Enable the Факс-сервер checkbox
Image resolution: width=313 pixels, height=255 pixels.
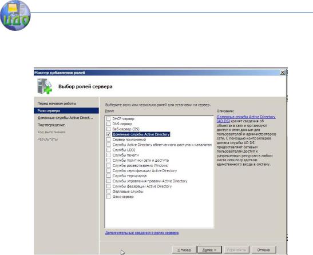pyautogui.click(x=108, y=197)
